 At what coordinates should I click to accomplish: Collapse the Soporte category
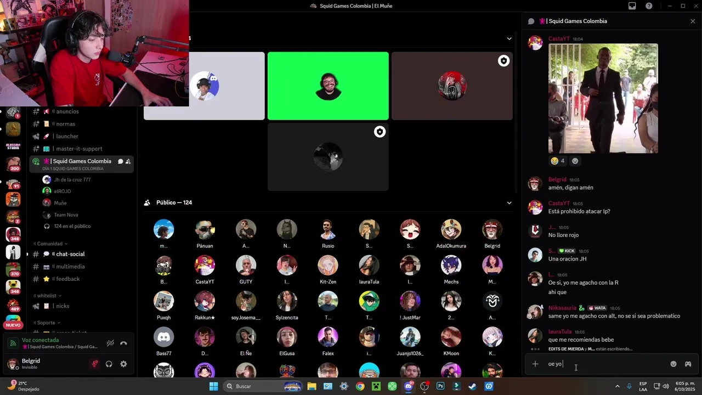point(47,323)
